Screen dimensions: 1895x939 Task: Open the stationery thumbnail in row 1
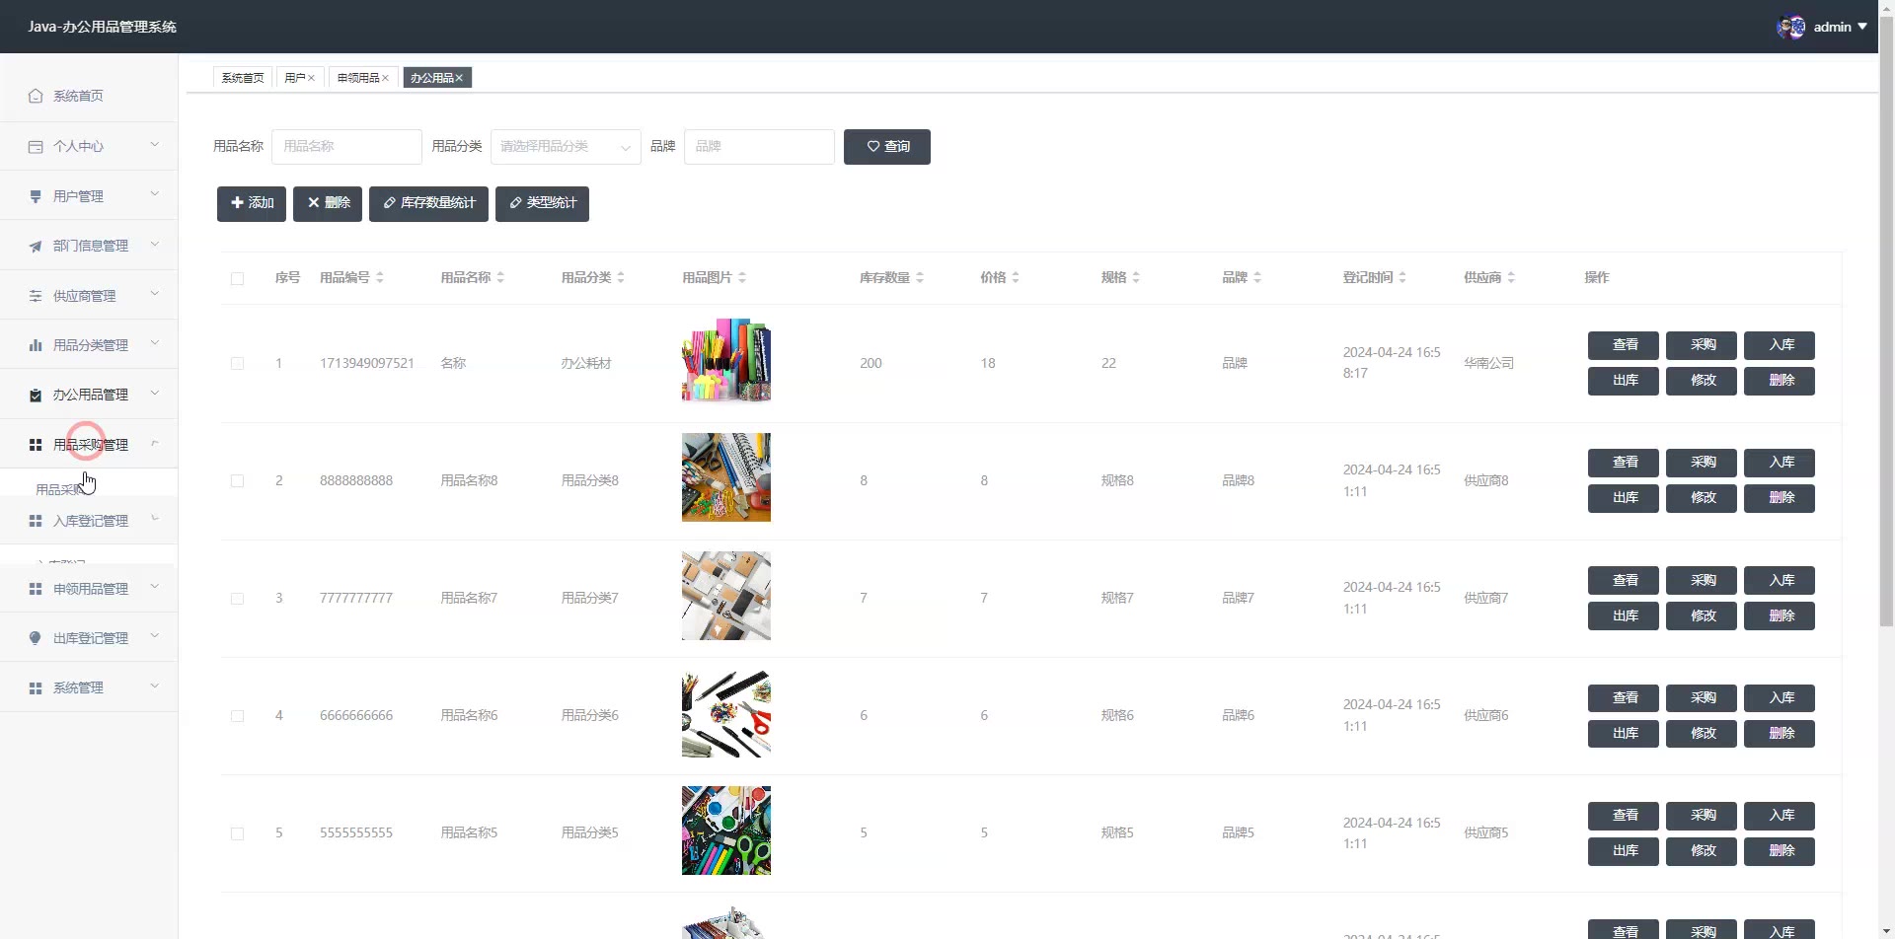tap(726, 360)
